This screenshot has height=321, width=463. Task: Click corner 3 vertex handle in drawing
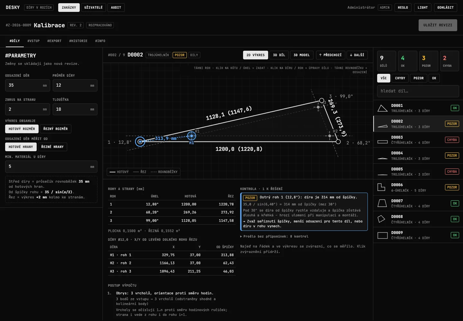point(322,100)
